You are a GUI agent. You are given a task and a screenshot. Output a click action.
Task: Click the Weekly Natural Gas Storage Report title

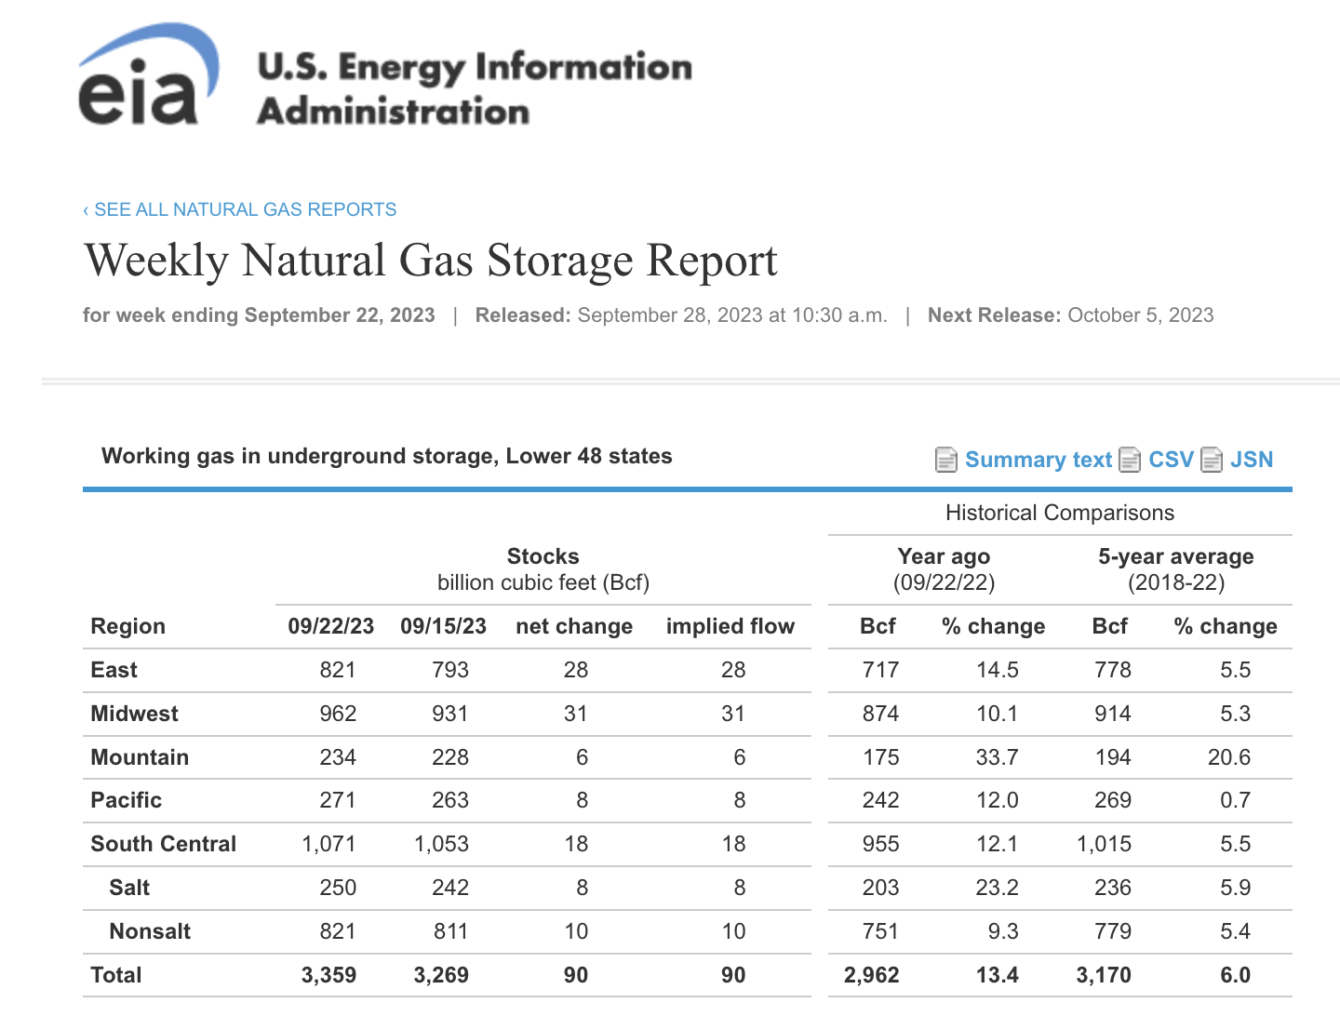point(430,261)
